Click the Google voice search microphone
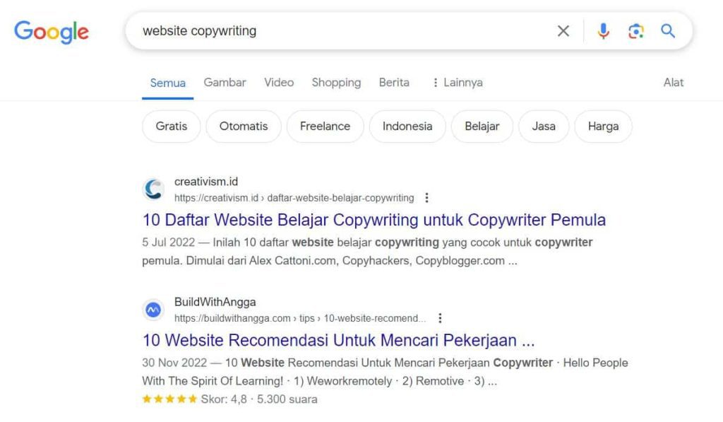The width and height of the screenshot is (723, 422). coord(603,30)
